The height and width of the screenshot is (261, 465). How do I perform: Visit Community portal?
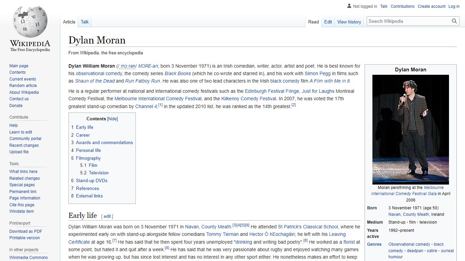pos(25,139)
